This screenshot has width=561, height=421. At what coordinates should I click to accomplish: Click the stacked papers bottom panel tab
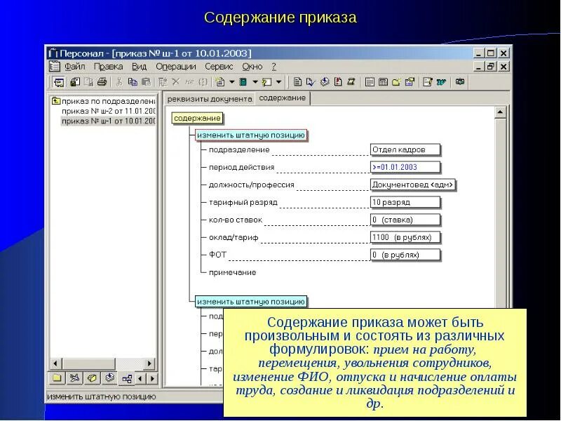109,378
